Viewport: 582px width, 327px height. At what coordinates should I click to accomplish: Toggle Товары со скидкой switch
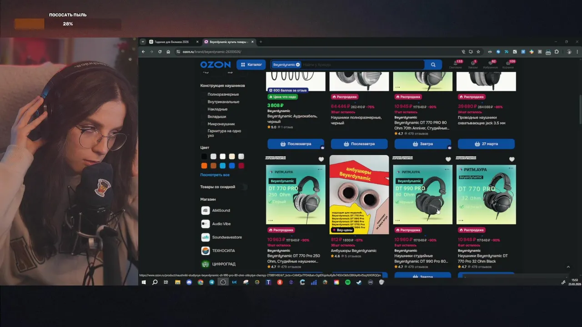[245, 187]
